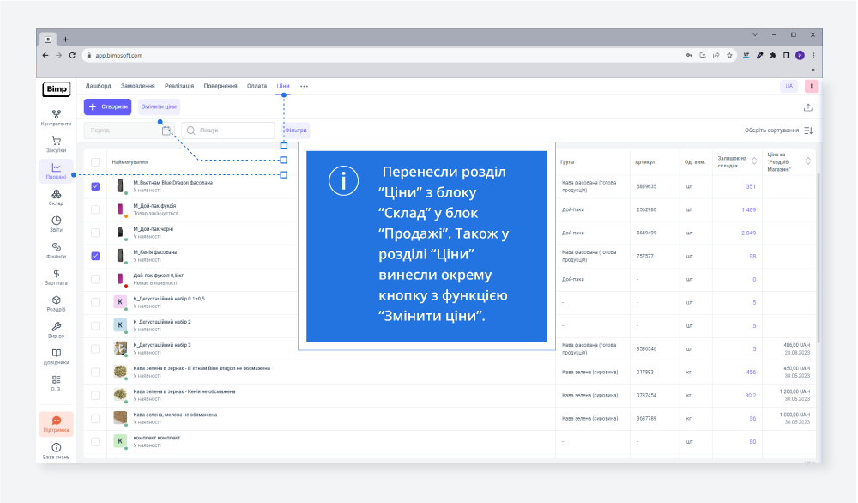
Task: Click the Пошук search field
Action: click(232, 130)
